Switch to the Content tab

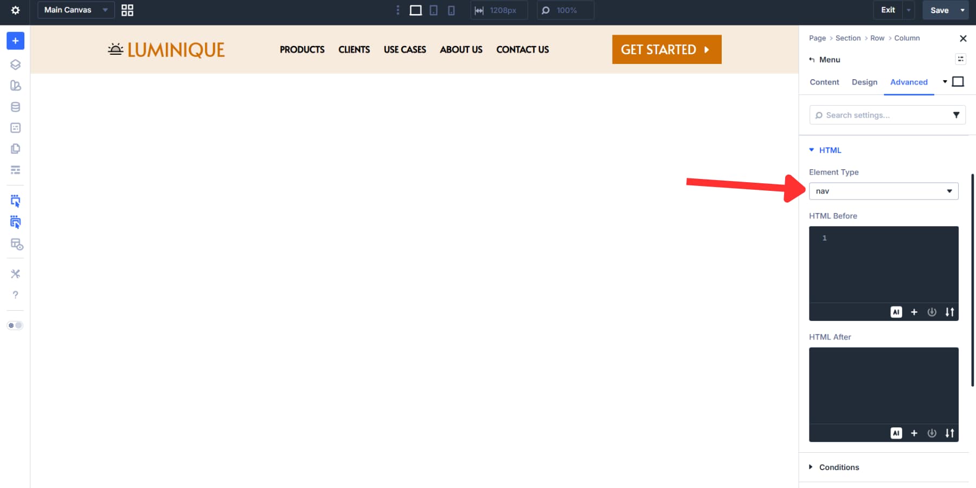[824, 82]
